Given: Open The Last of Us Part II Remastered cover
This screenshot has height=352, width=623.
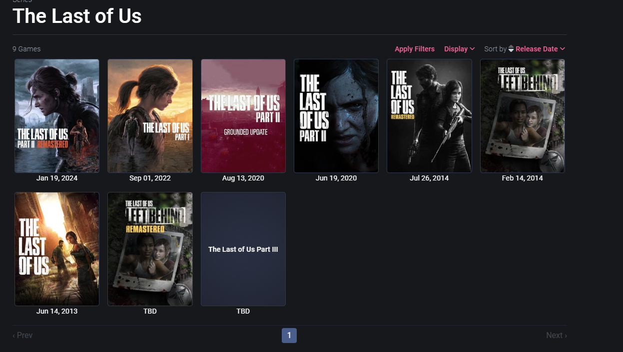Looking at the screenshot, I should [57, 116].
